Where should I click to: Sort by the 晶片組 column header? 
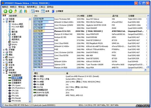(119, 16)
